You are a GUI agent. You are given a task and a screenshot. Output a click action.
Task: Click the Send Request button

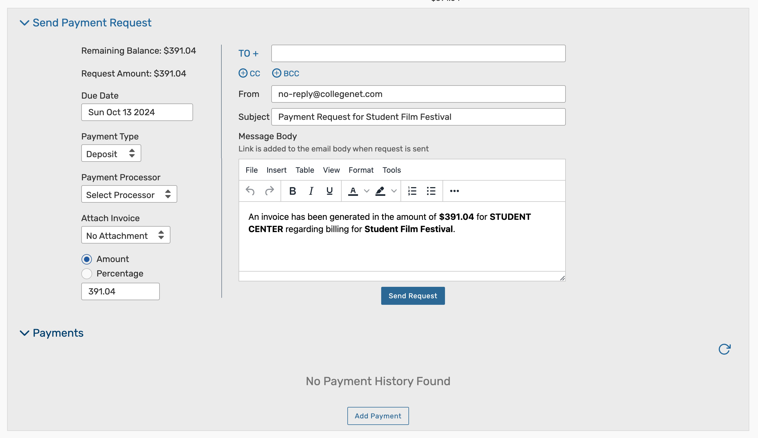coord(412,296)
